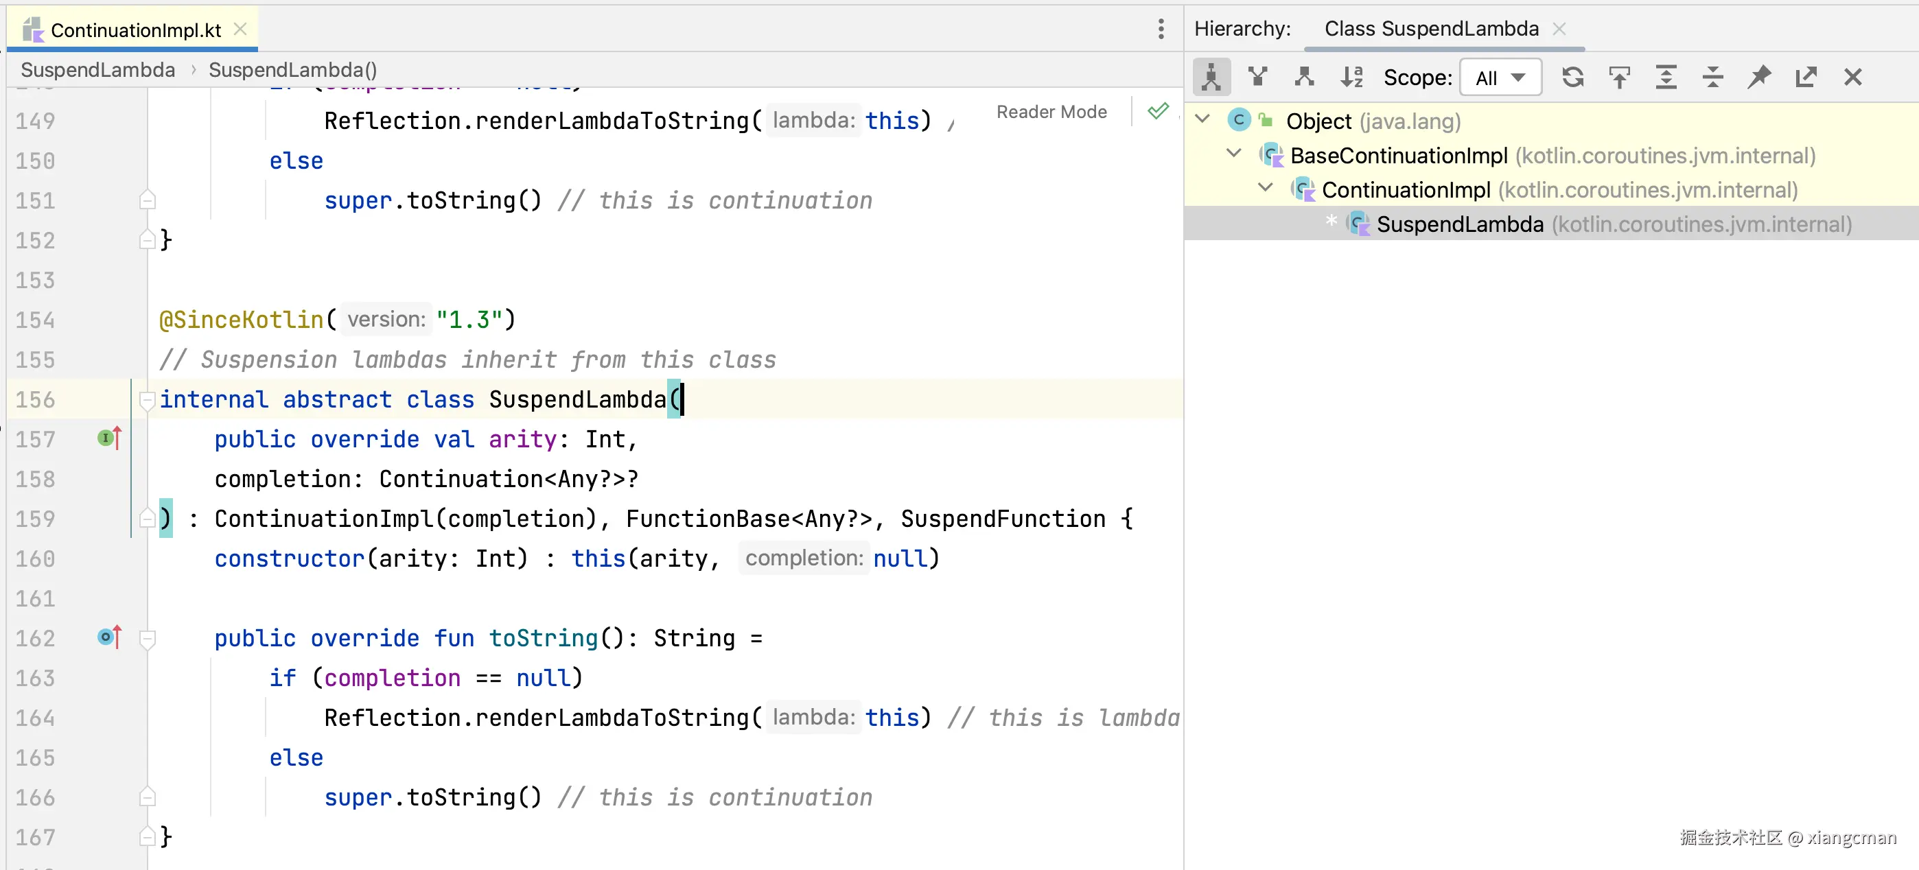1919x870 pixels.
Task: Click overrides gutter icon on line 162
Action: pos(108,637)
